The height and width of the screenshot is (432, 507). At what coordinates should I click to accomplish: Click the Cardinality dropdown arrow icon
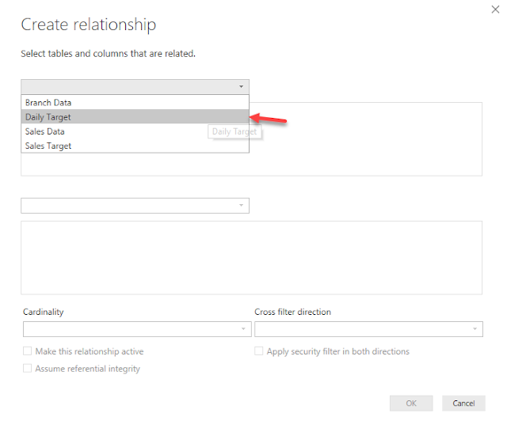[x=242, y=329]
